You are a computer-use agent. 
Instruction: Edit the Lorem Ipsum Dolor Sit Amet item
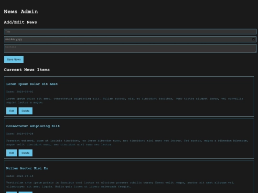tap(11, 111)
